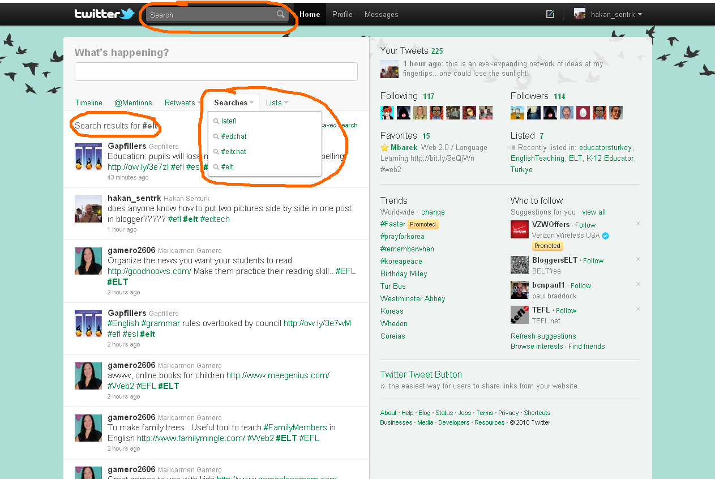
Task: Open Messages in top navigation
Action: pyautogui.click(x=382, y=15)
